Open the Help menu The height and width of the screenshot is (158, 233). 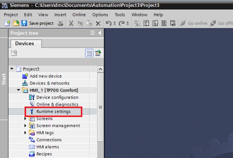[x=158, y=15]
